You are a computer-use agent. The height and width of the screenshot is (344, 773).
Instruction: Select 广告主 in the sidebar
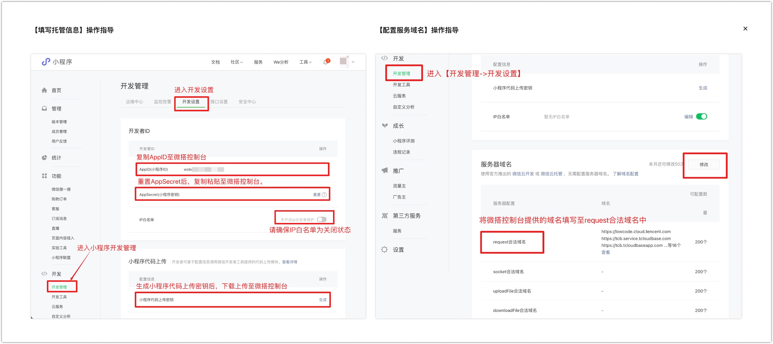coord(399,197)
